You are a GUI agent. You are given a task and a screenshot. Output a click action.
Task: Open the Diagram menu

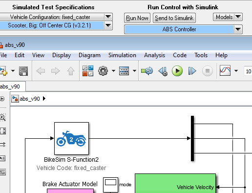[x=89, y=55]
